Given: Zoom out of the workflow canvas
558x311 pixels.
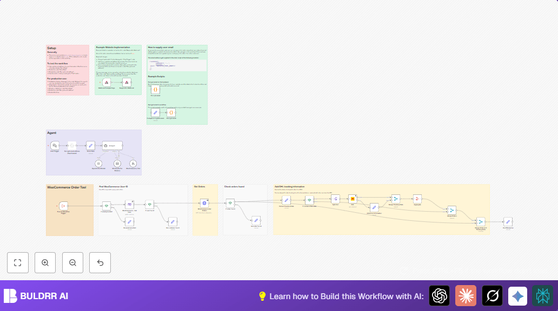Looking at the screenshot, I should (72, 262).
